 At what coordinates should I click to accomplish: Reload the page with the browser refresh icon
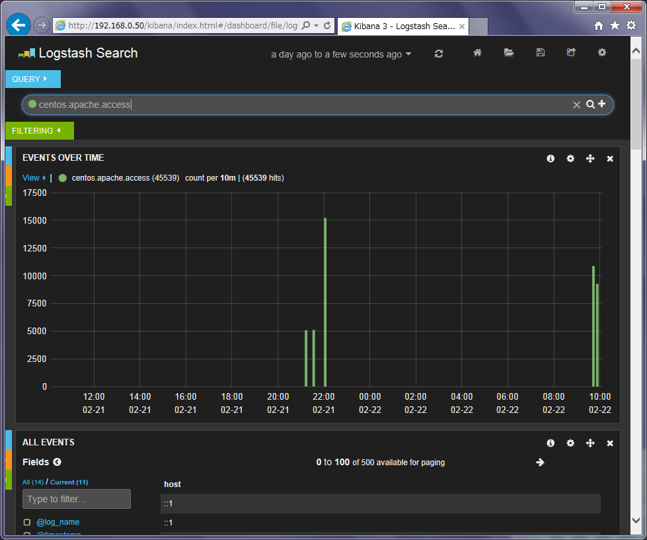point(327,25)
